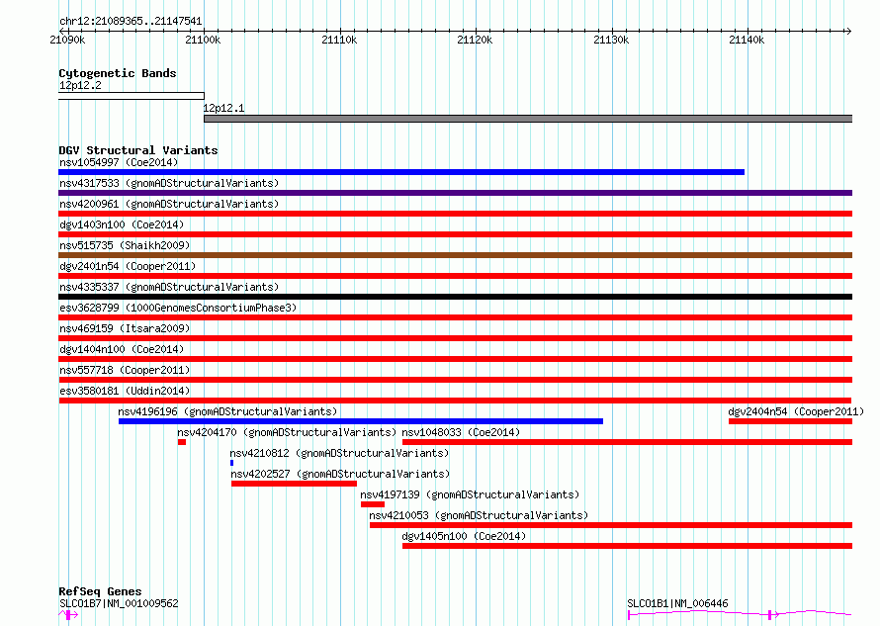
Task: Select dgv1404n100 (Coe2014) label
Action: (122, 349)
